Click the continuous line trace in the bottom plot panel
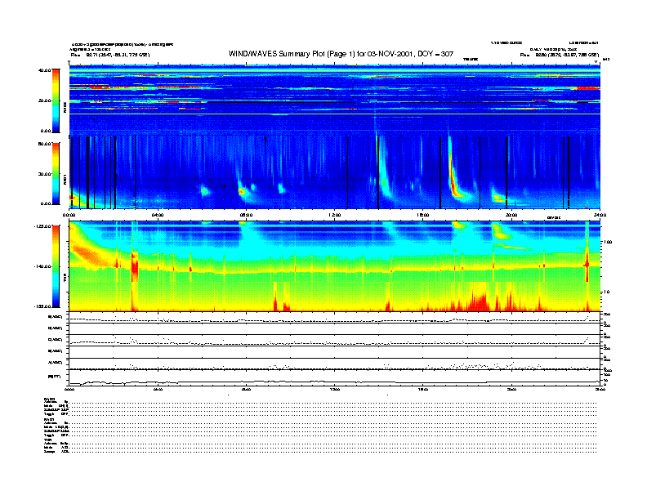Viewport: 647px width, 500px height. (x=334, y=382)
